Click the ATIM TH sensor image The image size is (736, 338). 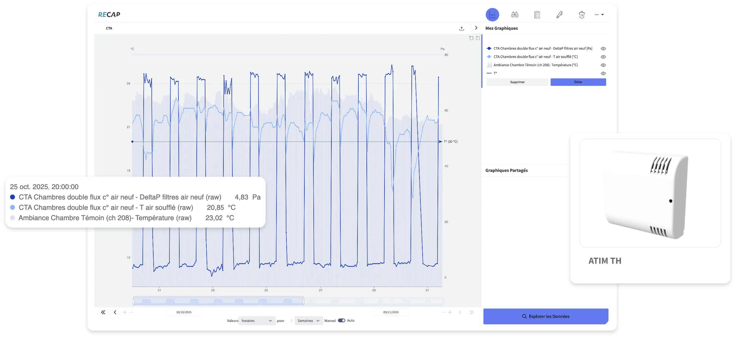coord(650,193)
